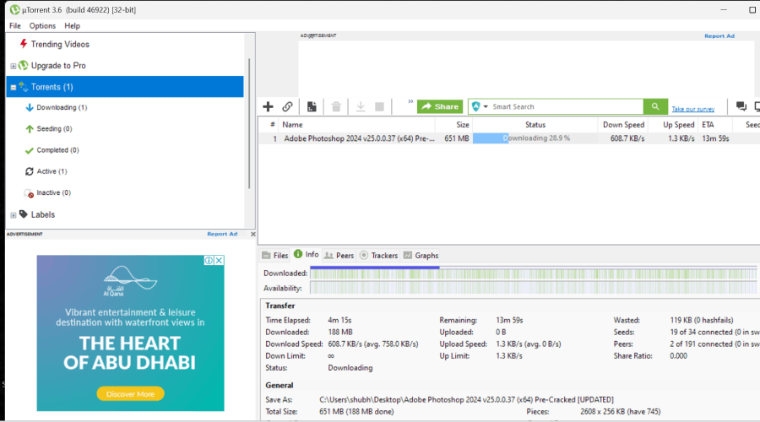Click the lightning bolt Trending icon
This screenshot has height=422, width=760.
24,44
